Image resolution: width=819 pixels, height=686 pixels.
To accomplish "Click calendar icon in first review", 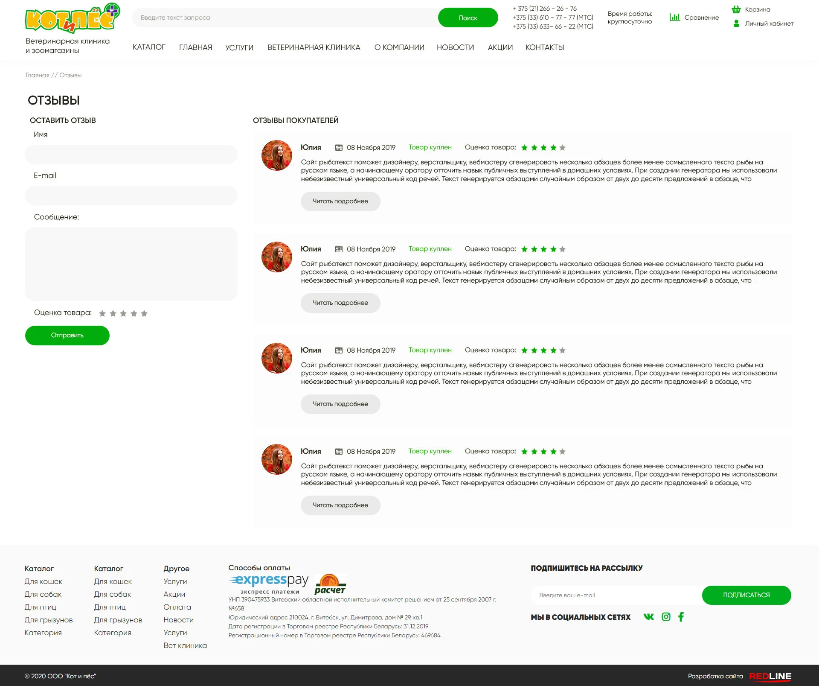I will point(339,147).
